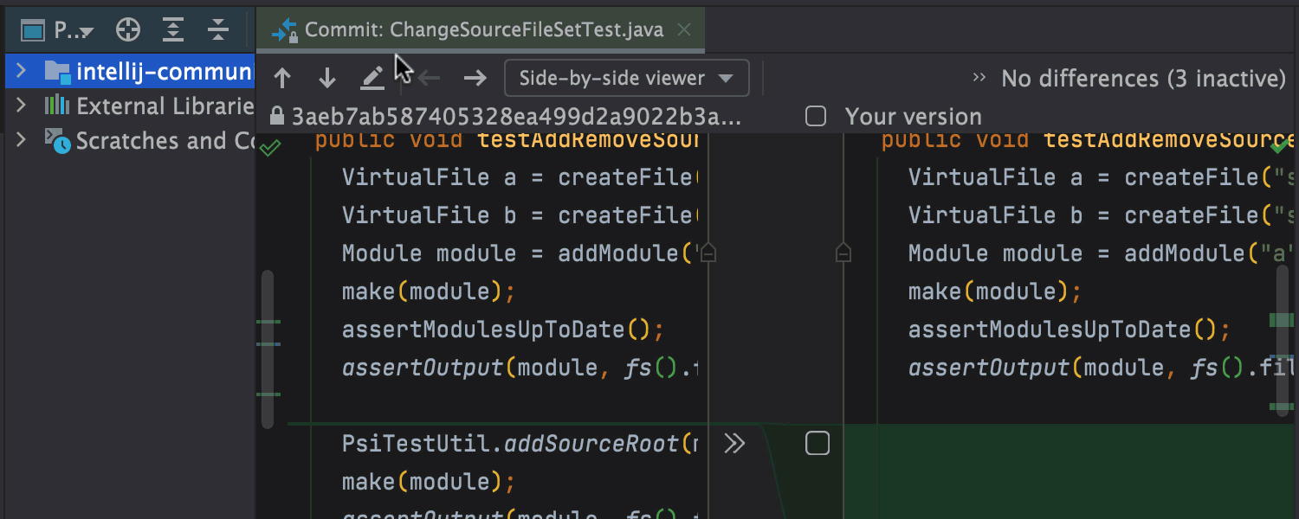Click the lock icon beside the commit hash
This screenshot has width=1299, height=519.
pyautogui.click(x=277, y=116)
